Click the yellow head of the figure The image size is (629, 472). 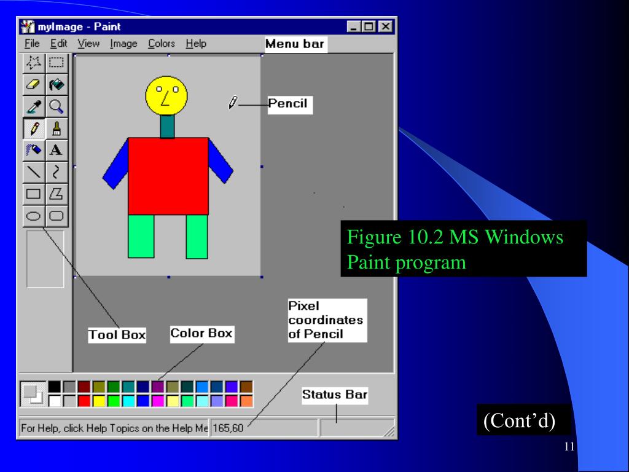coord(166,95)
